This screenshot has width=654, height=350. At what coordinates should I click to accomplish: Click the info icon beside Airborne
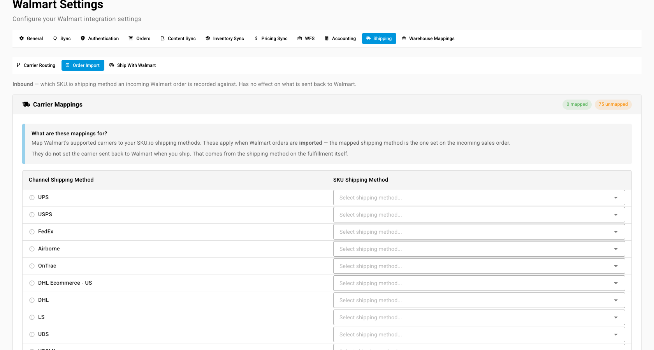click(32, 249)
